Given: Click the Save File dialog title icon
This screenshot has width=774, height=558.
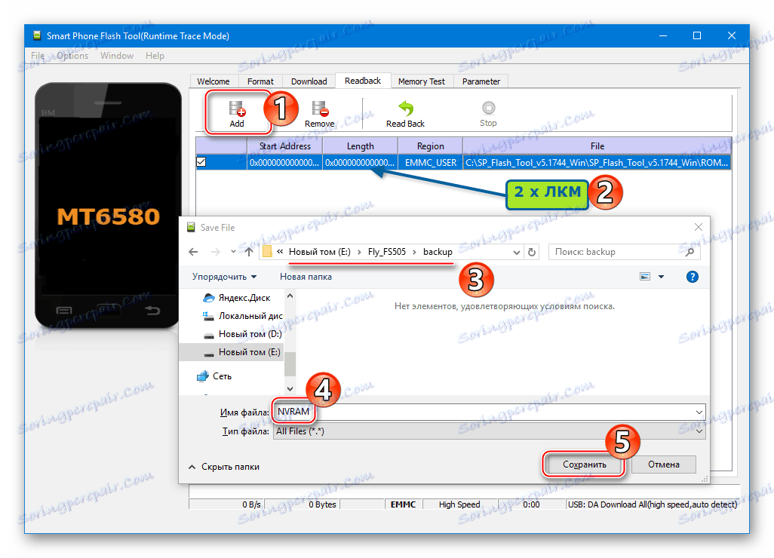Looking at the screenshot, I should point(191,227).
